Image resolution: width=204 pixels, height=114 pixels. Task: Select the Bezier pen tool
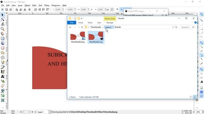click(x=3, y=67)
